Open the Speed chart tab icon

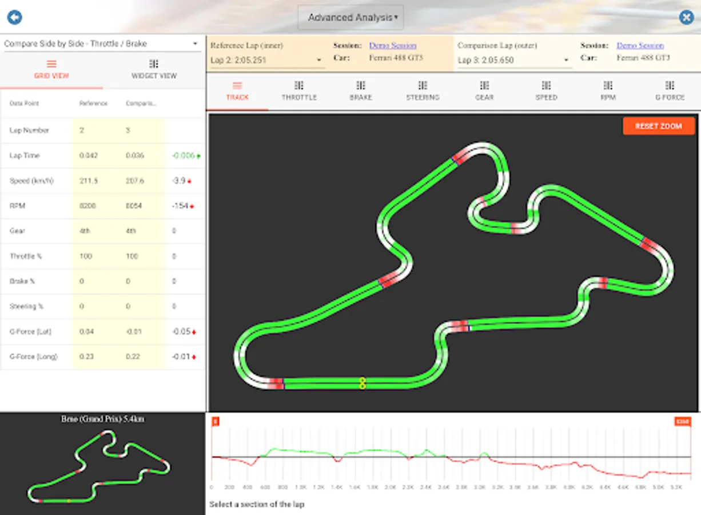[546, 85]
